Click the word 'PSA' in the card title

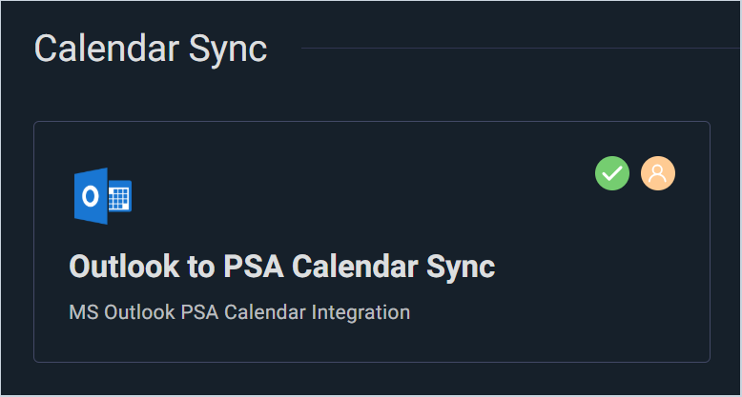[254, 266]
